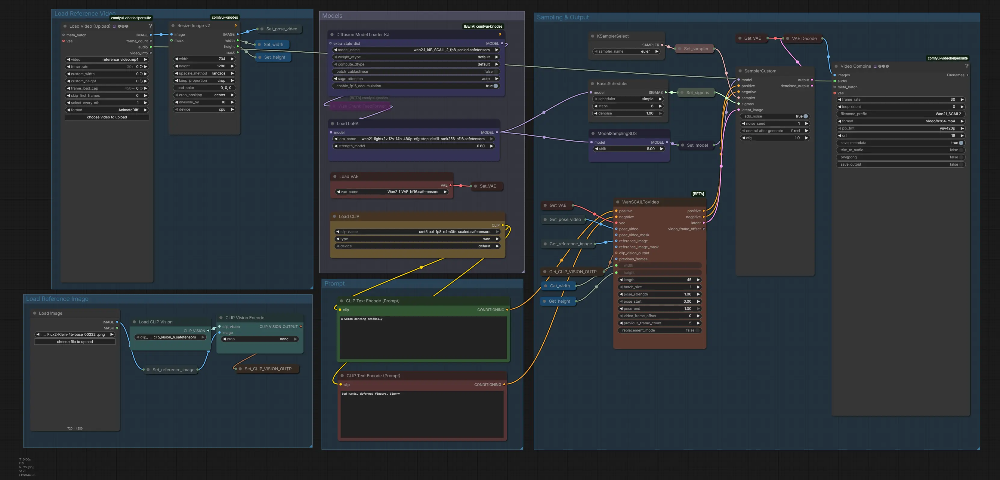This screenshot has width=1000, height=480.
Task: Open the model_name dropdown in Diffusion Model Loader
Action: 416,50
